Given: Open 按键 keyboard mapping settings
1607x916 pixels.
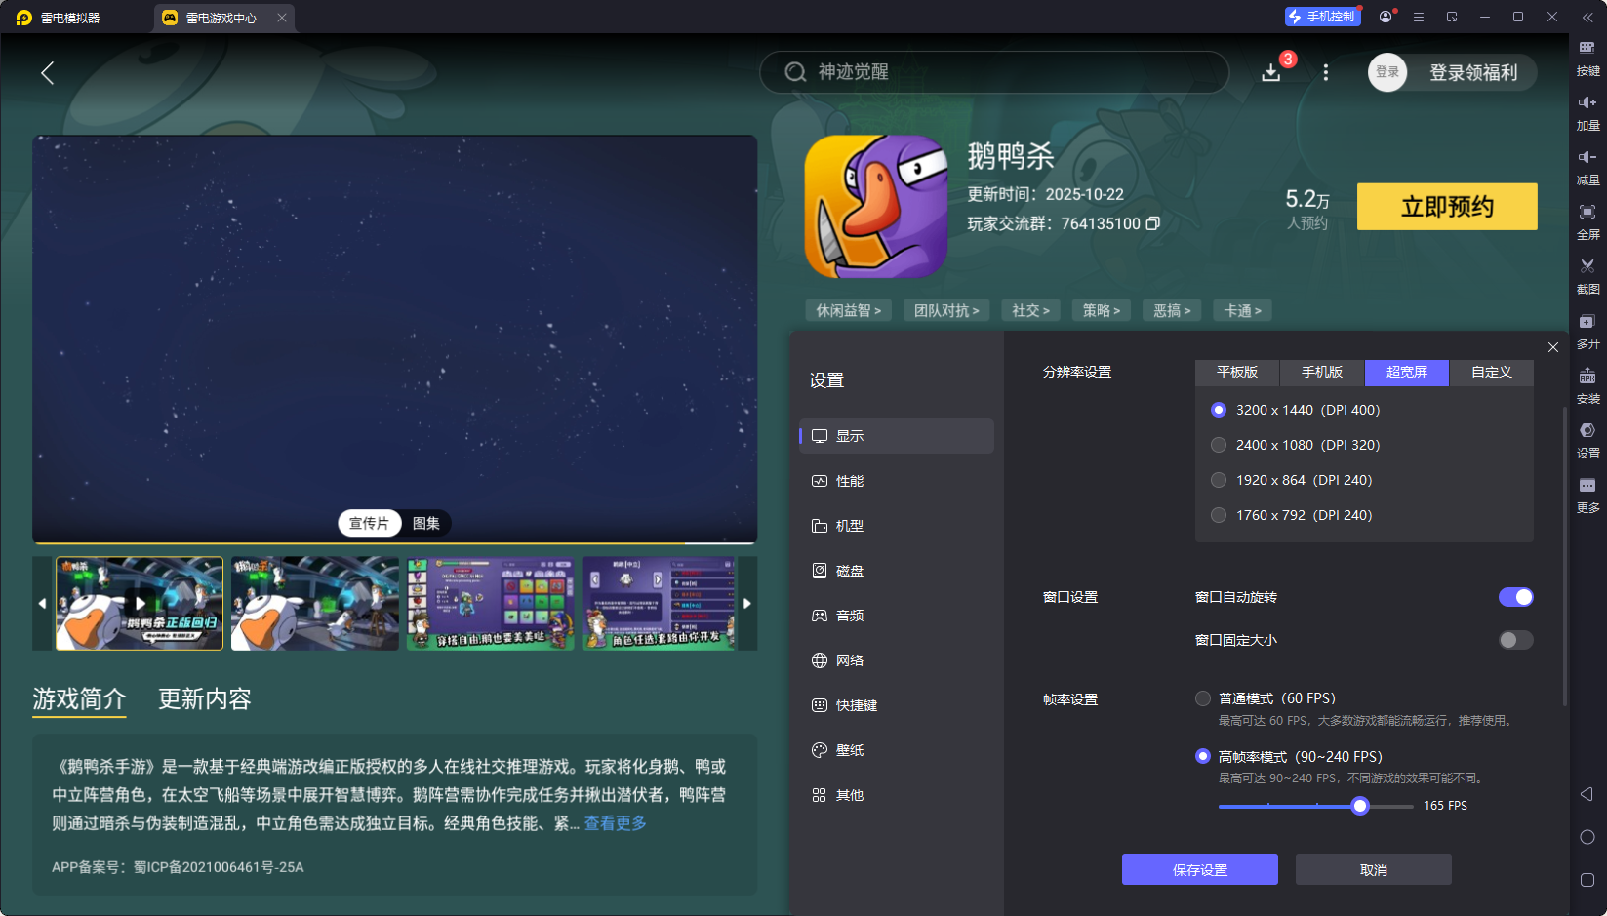Looking at the screenshot, I should [x=1587, y=59].
